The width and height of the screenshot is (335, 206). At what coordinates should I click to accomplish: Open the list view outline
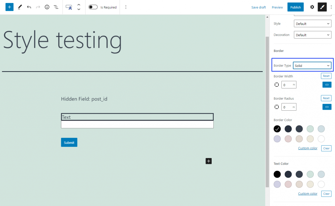56,7
